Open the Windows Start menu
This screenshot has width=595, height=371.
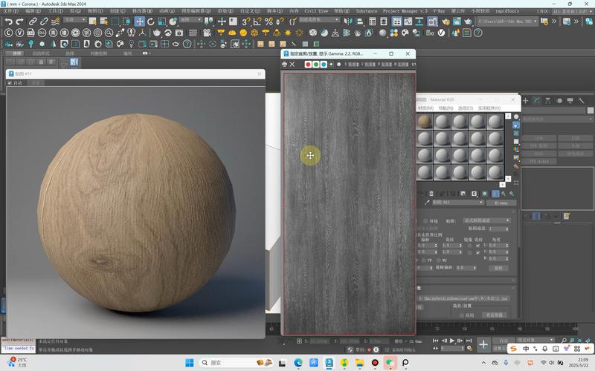[190, 363]
